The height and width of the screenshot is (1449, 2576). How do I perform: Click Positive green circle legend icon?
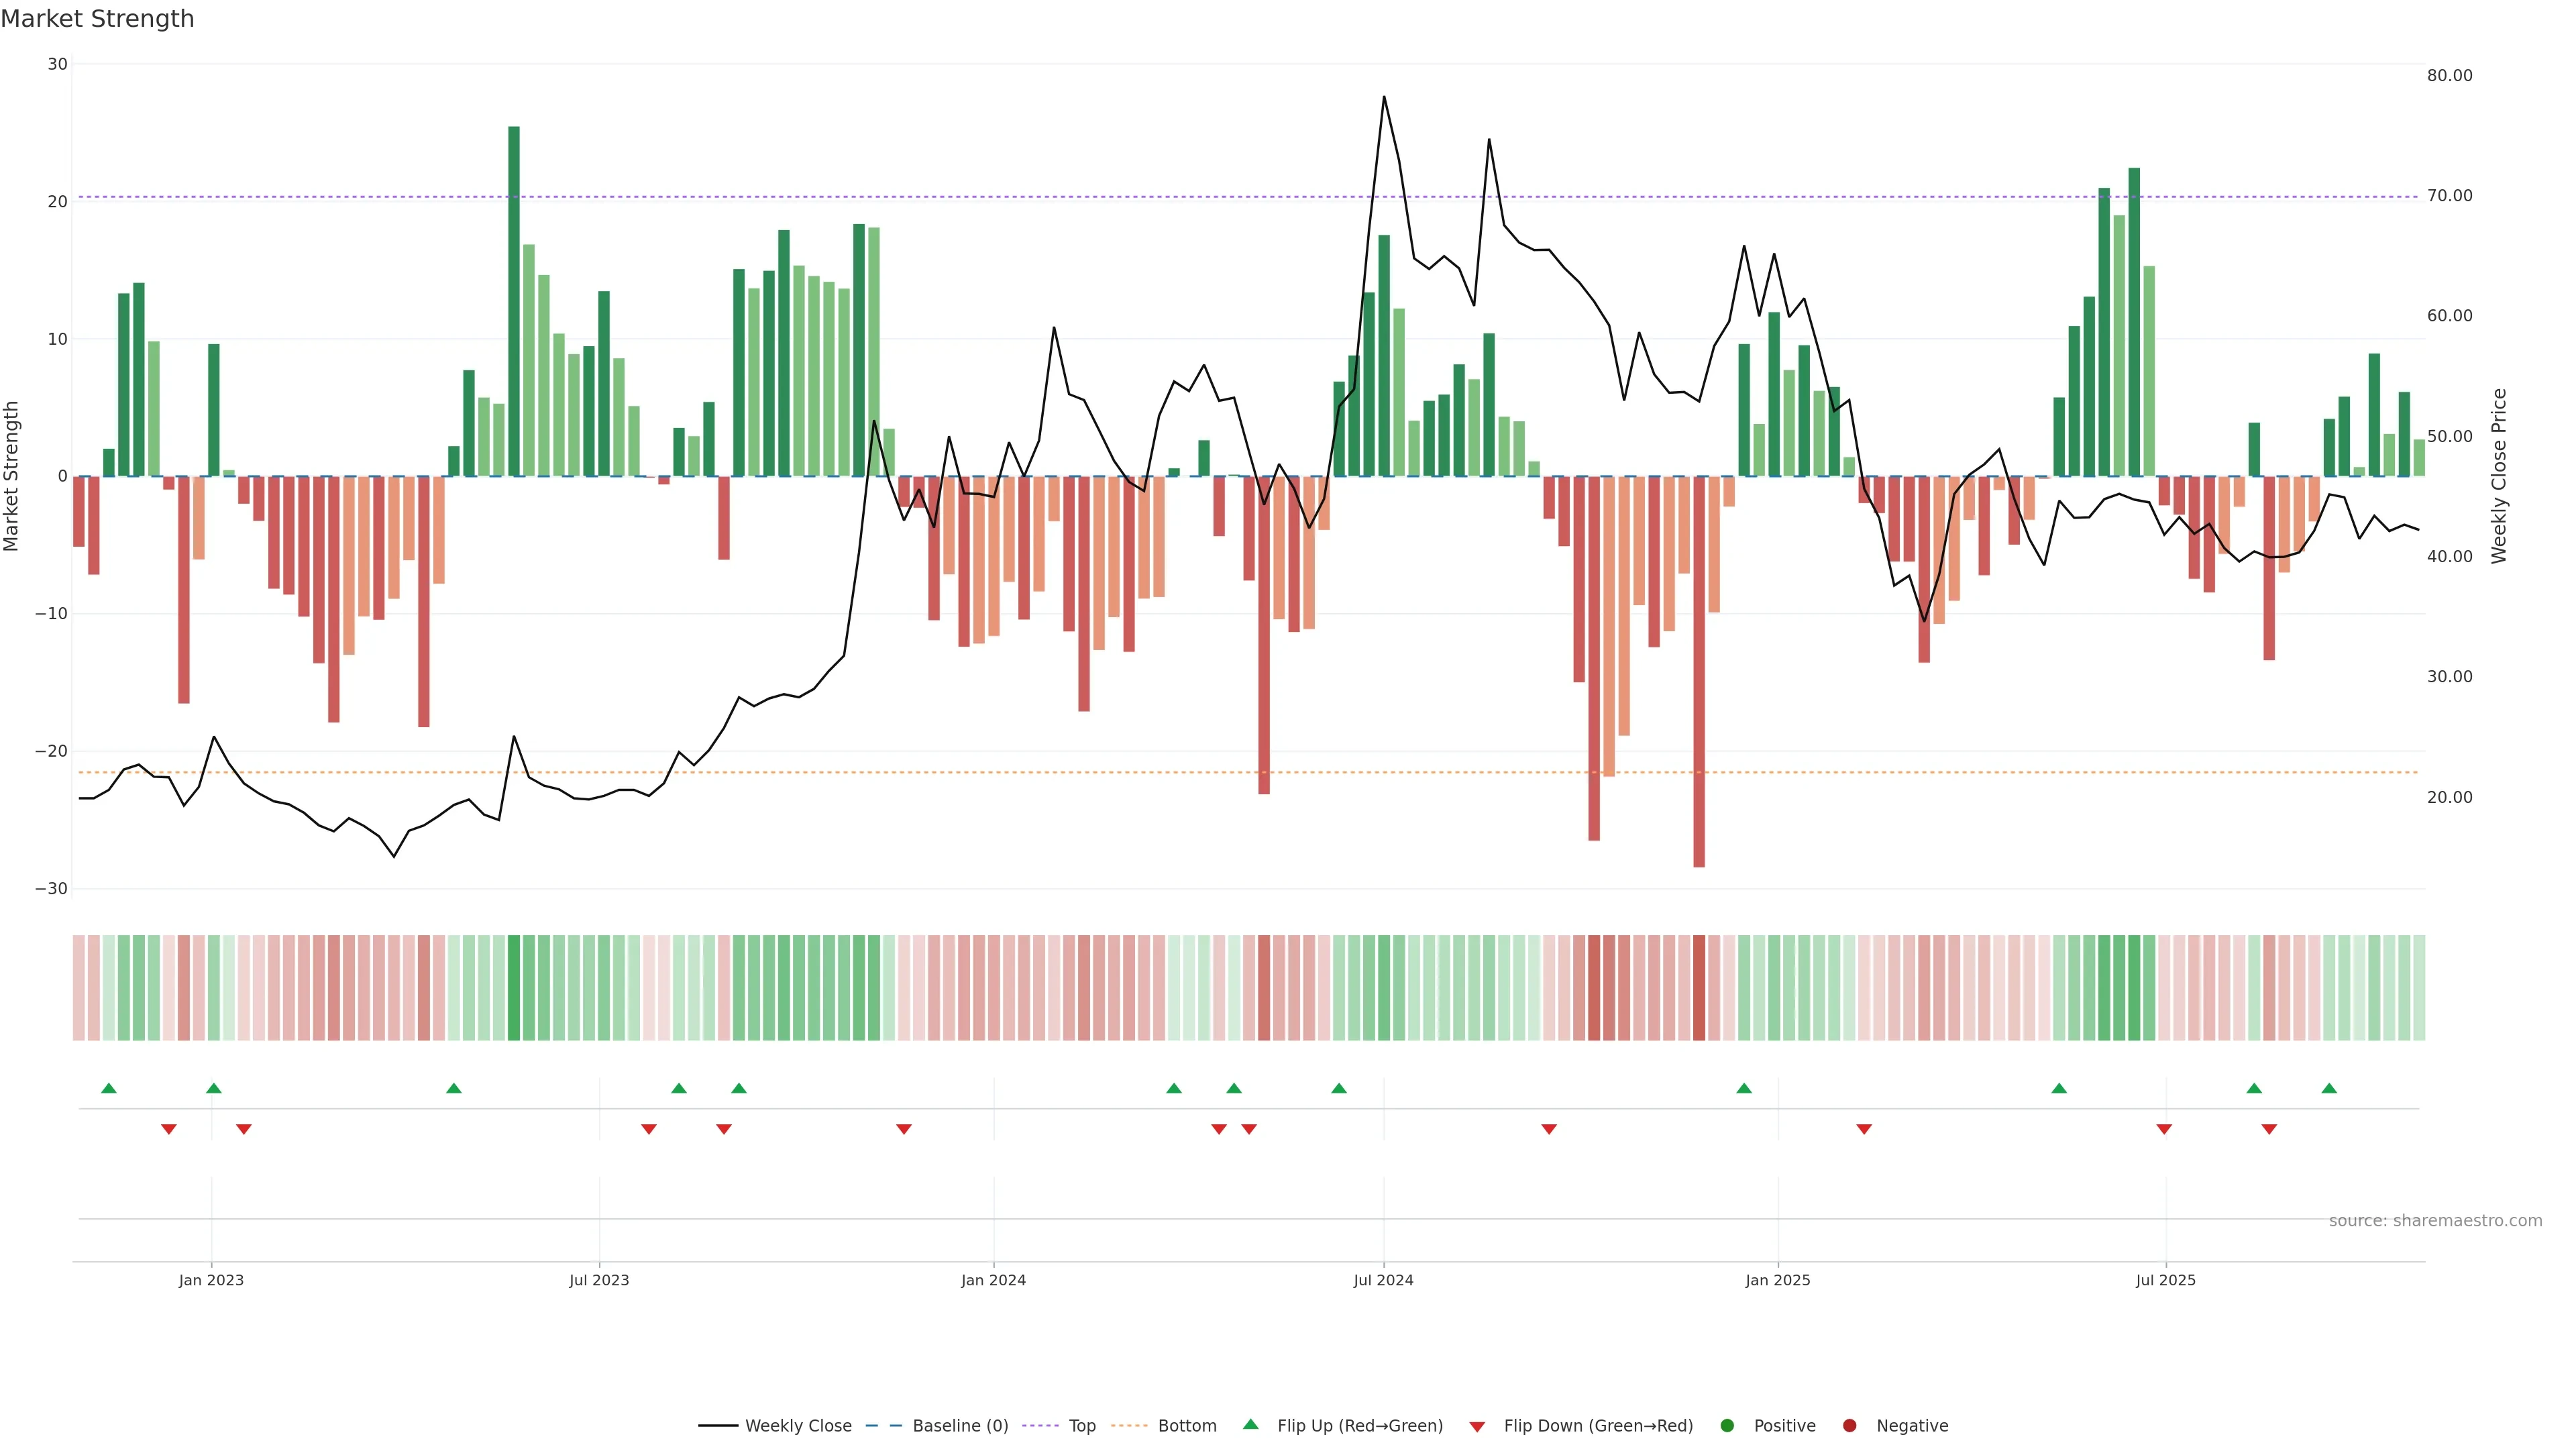click(x=1727, y=1425)
